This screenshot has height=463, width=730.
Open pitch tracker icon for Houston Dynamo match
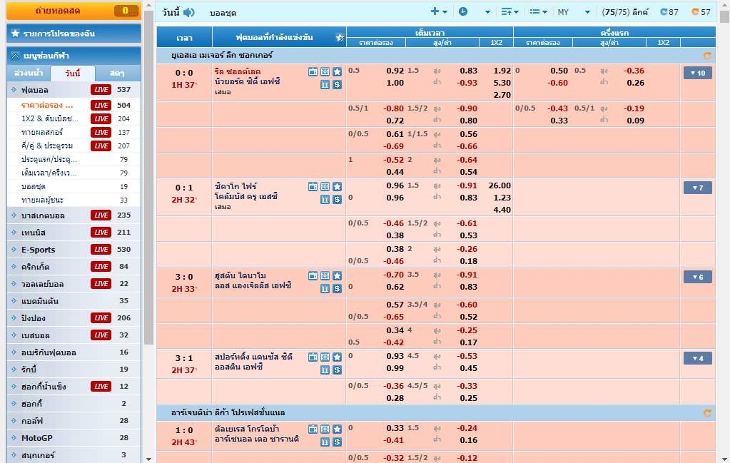point(325,276)
